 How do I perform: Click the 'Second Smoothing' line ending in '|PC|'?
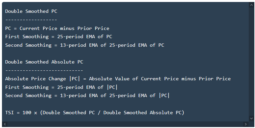(87, 96)
